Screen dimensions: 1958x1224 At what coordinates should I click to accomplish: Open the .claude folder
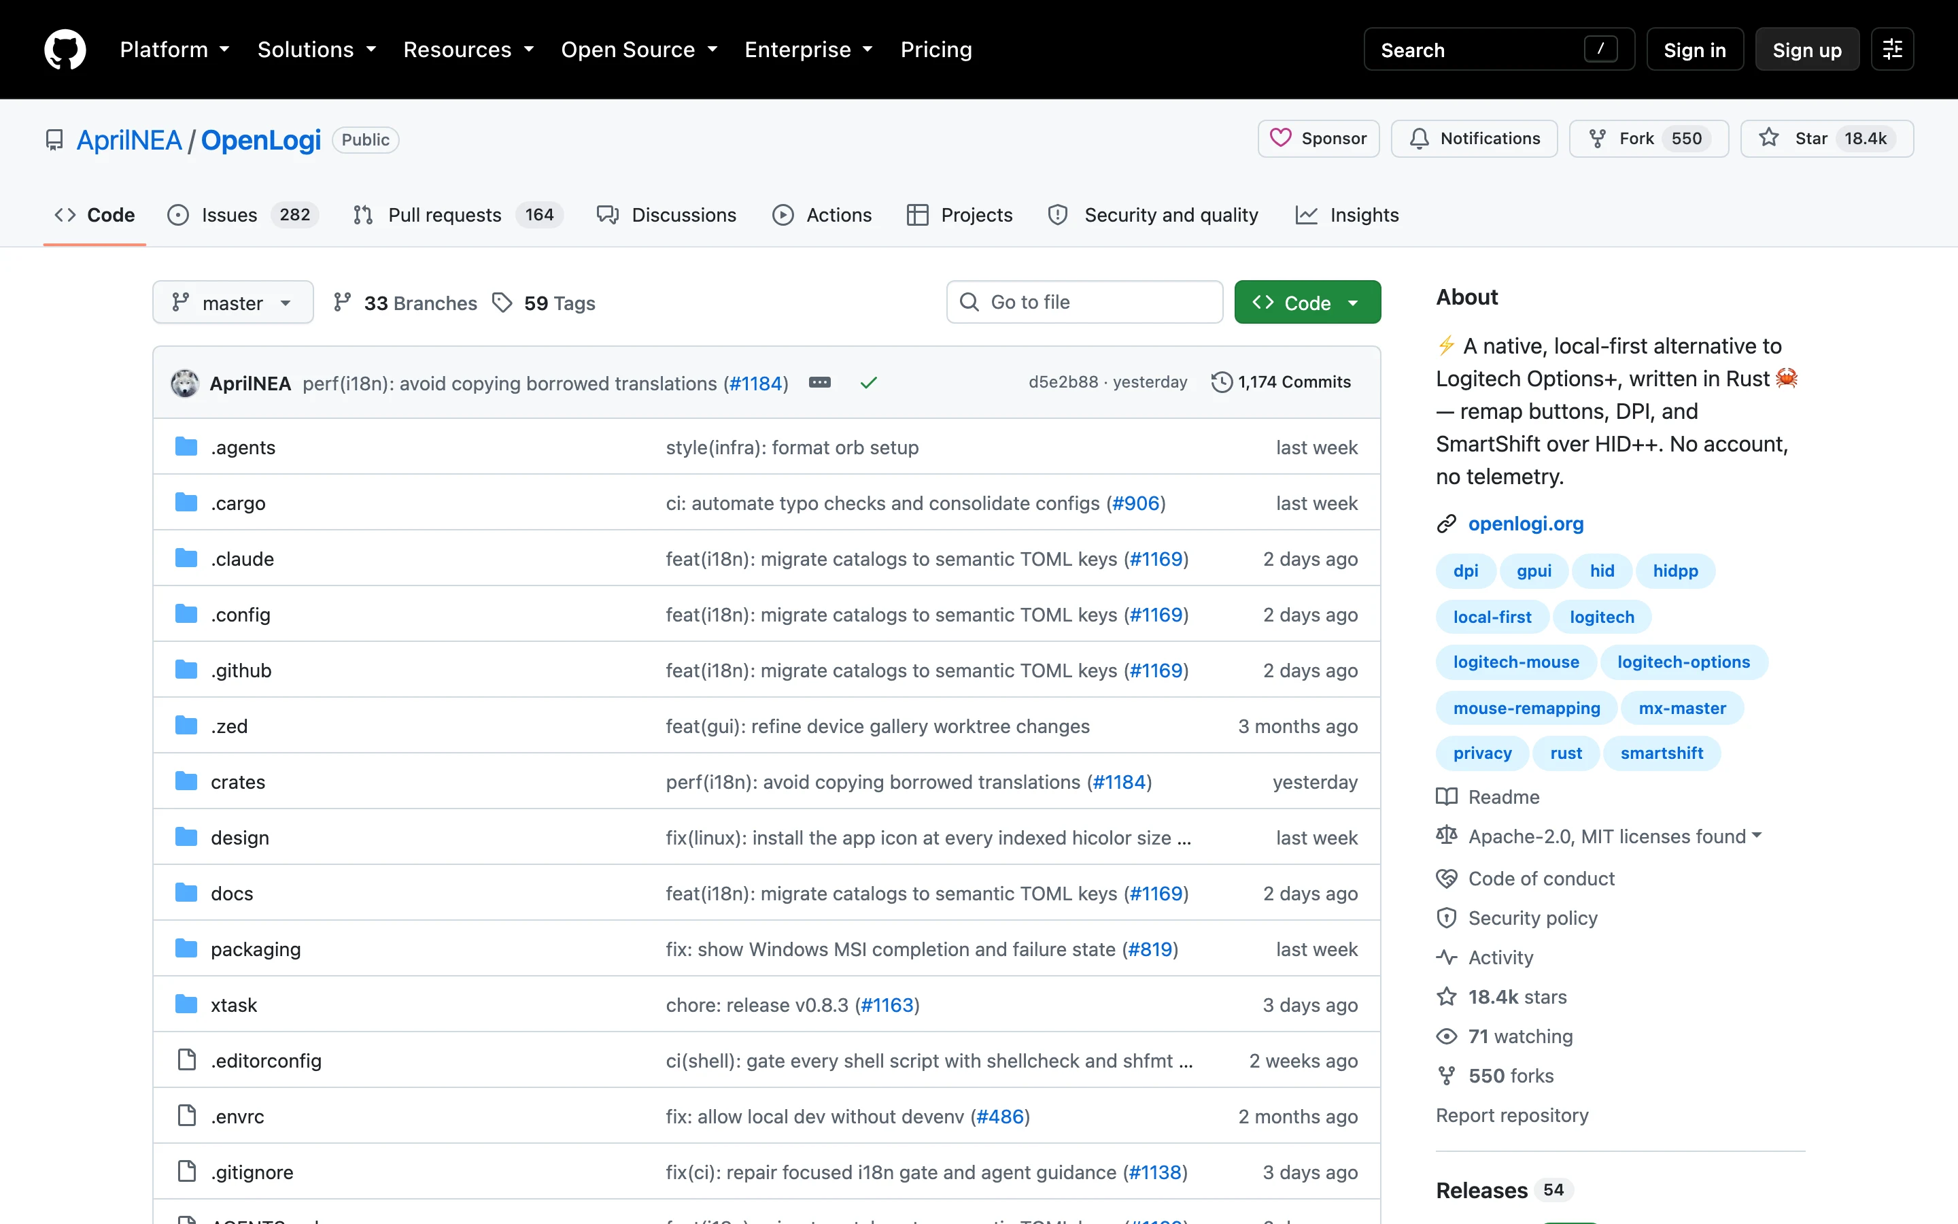pos(242,558)
